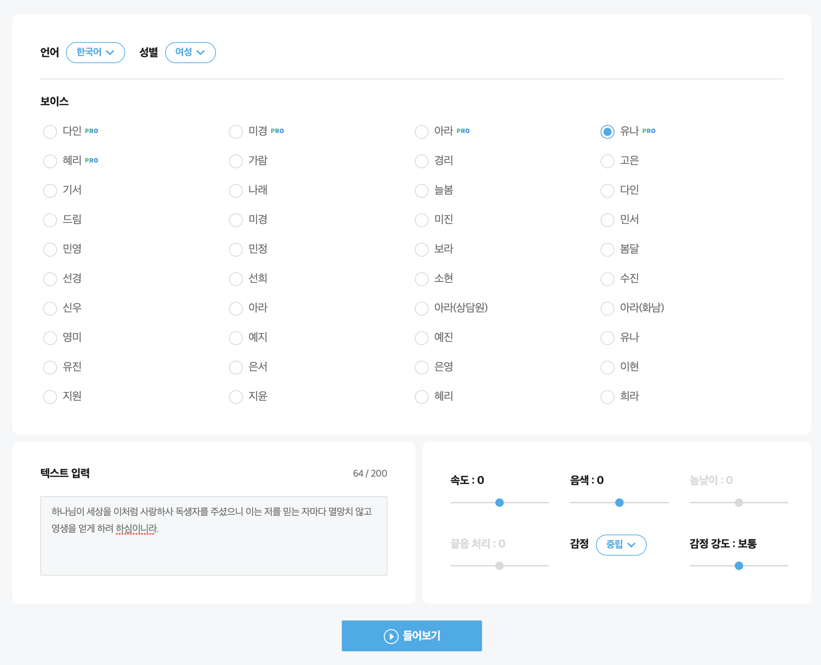Open the 한국어 language dropdown
The width and height of the screenshot is (821, 665).
95,53
